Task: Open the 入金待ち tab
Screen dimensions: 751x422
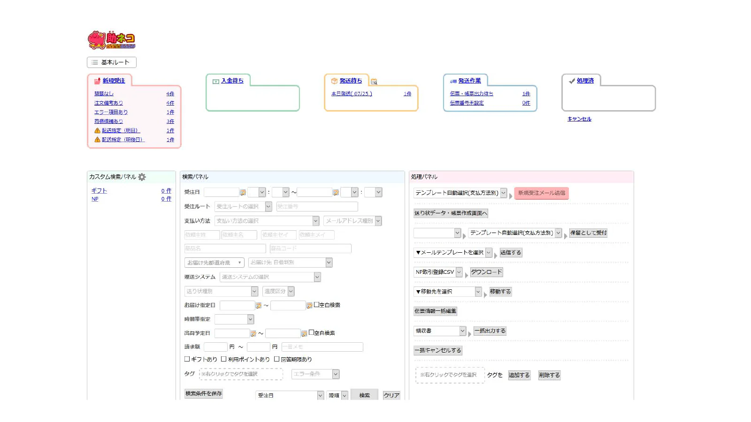Action: [x=232, y=81]
